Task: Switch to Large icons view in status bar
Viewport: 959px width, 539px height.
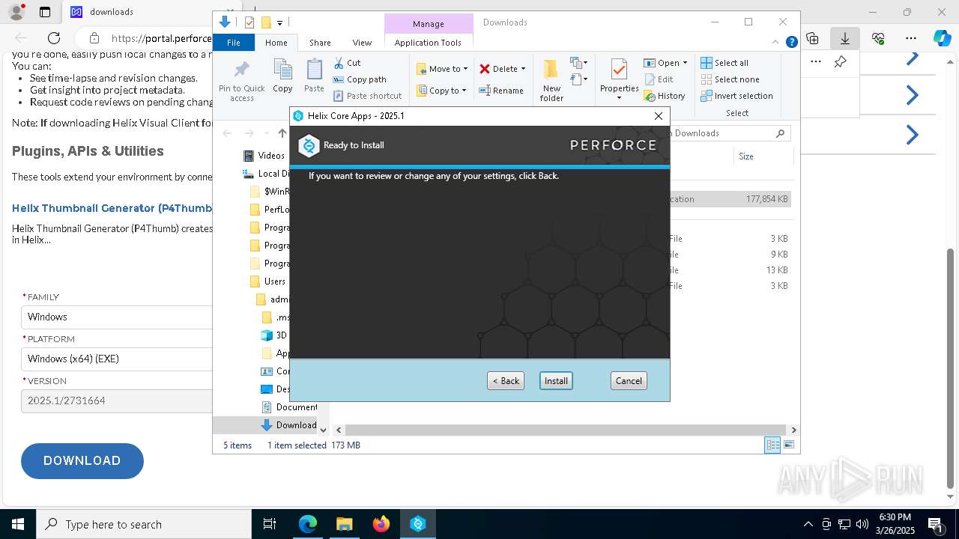Action: 789,445
